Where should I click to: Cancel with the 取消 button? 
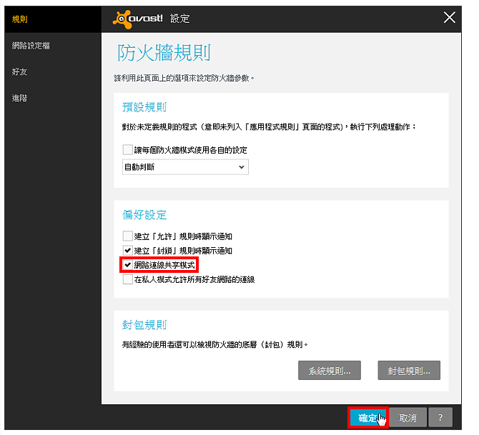pyautogui.click(x=408, y=417)
